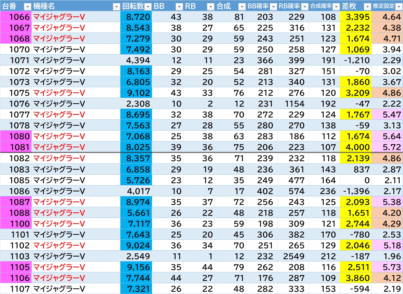Select machine number cell 1066
403x294 pixels.
click(16, 17)
